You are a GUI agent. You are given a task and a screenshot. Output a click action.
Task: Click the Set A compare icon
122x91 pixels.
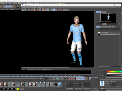tap(59, 10)
